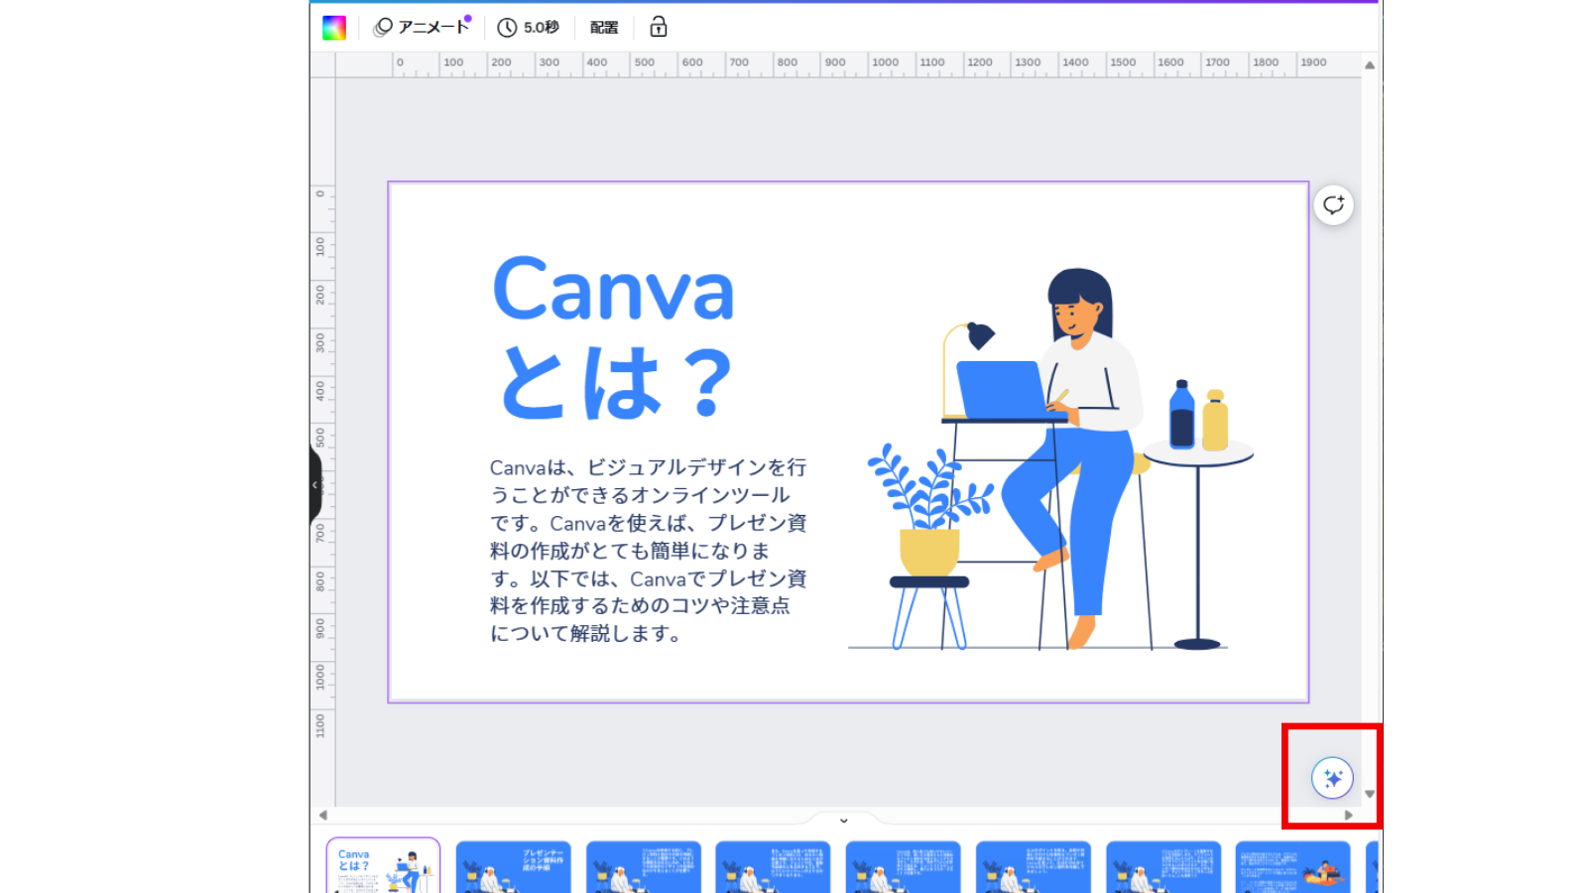Toggle the page lock icon
Viewport: 1587px width, 893px height.
click(659, 28)
